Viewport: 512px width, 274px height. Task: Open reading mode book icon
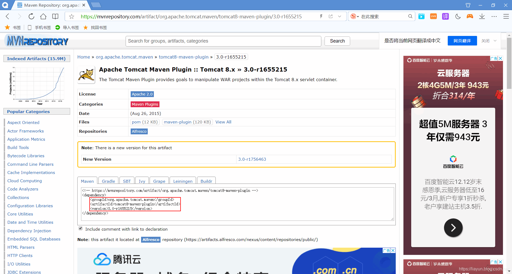tap(55, 16)
